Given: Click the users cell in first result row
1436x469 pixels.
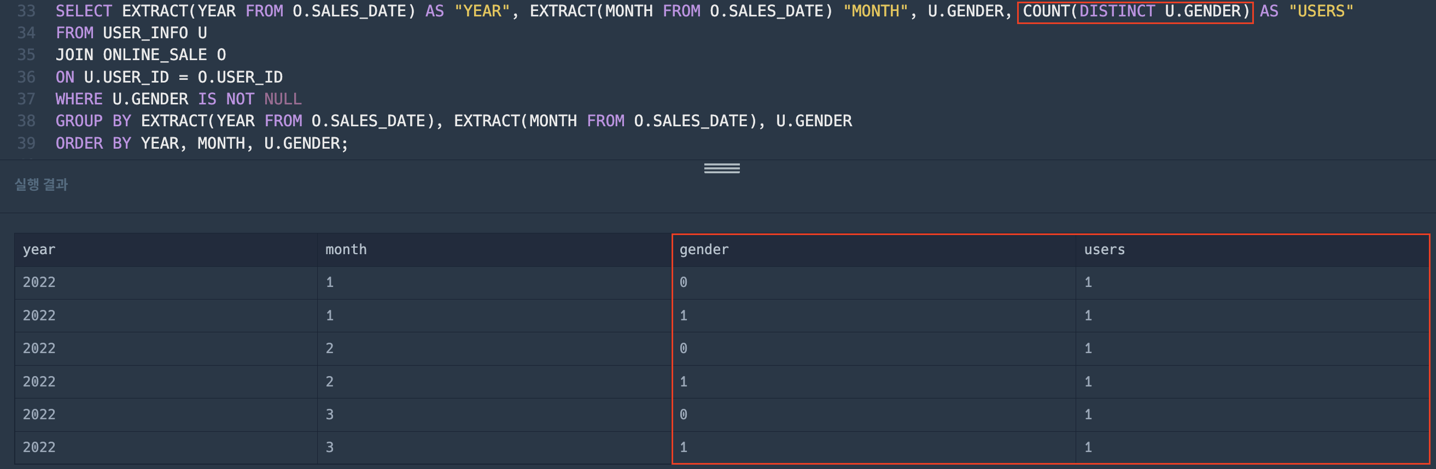Looking at the screenshot, I should 1252,283.
